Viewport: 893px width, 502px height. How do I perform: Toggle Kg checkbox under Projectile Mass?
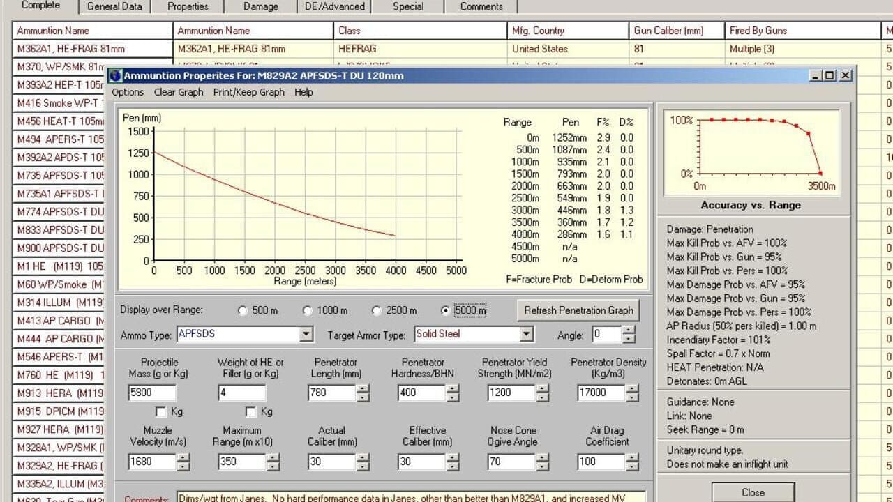pos(161,412)
